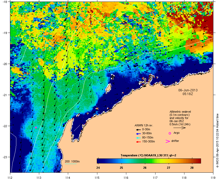
Task: Click the Temperature NOAA19_L3U colorbar title
Action: point(148,156)
